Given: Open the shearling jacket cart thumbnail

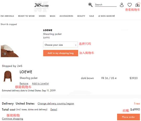Looking at the screenshot, I should [8, 76].
